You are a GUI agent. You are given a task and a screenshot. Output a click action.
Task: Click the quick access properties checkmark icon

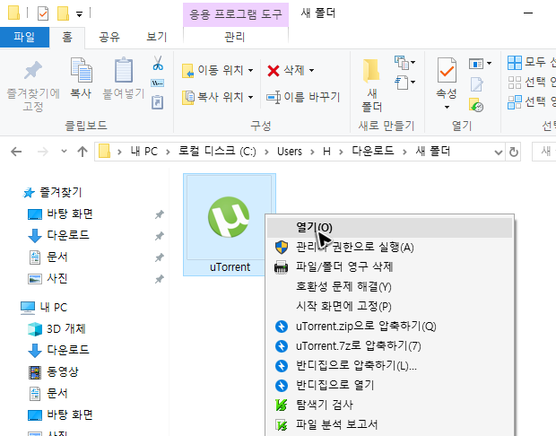coord(43,13)
